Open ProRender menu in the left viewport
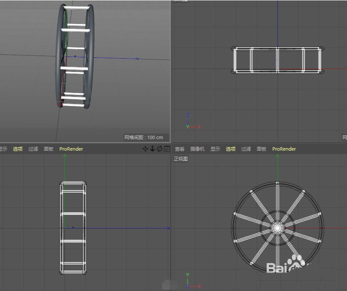The height and width of the screenshot is (291, 347). (x=71, y=148)
